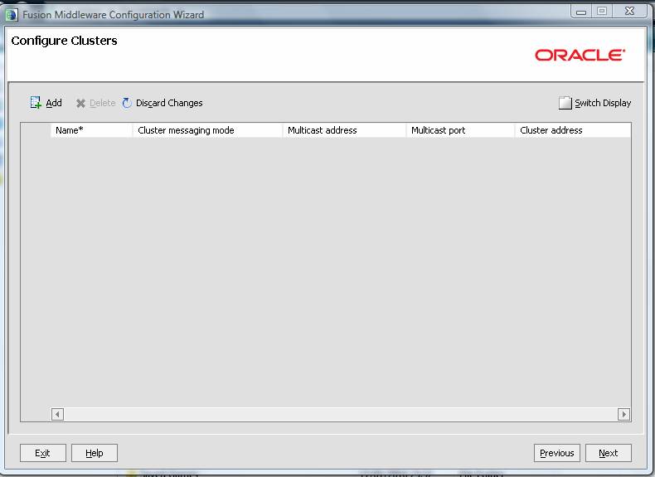Click the Add cluster icon
This screenshot has width=655, height=477.
coord(36,103)
